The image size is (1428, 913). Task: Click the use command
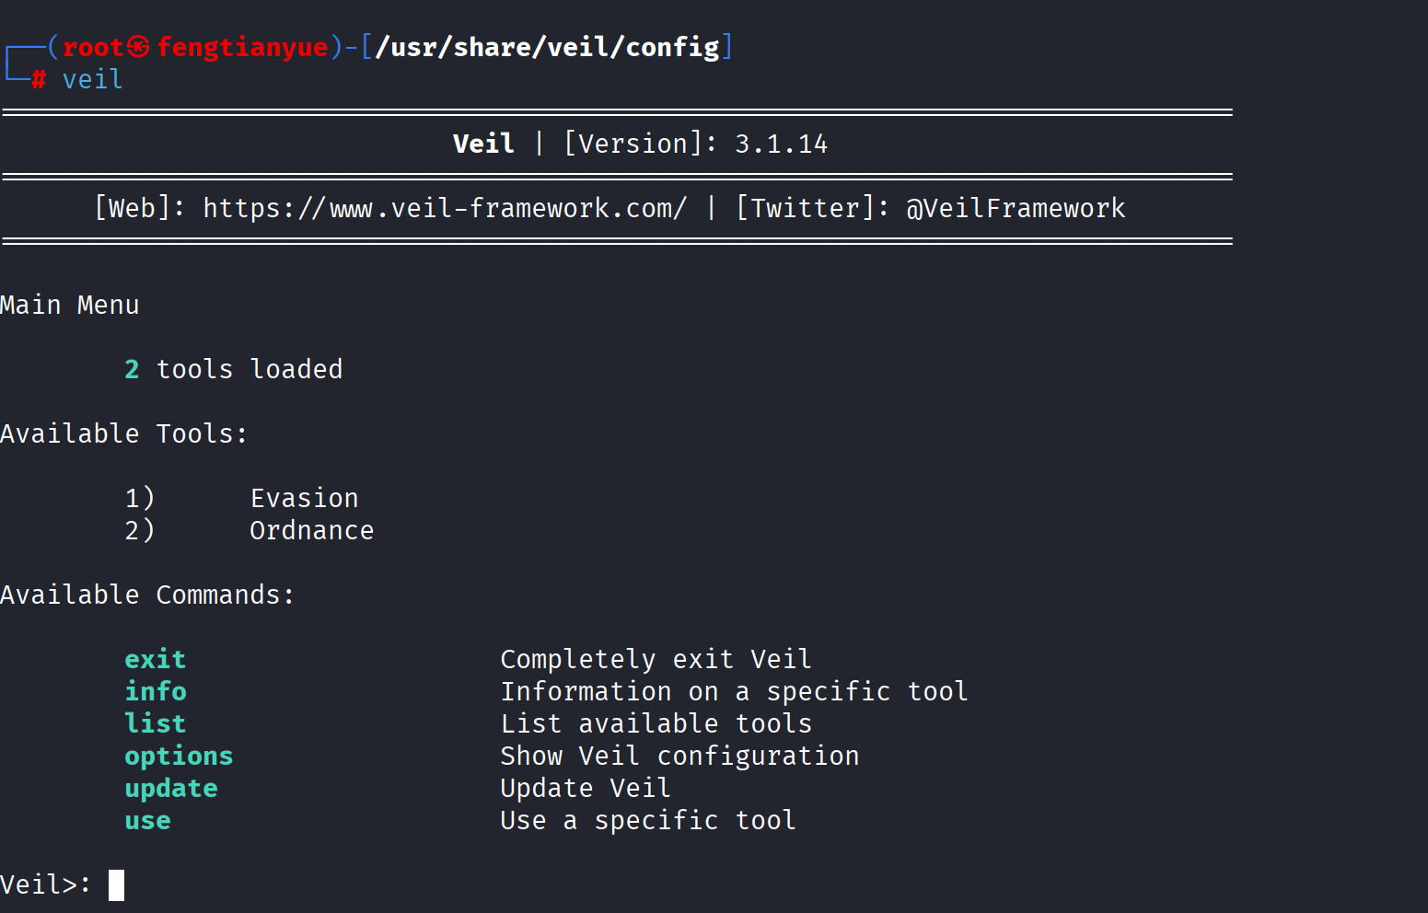click(x=147, y=820)
